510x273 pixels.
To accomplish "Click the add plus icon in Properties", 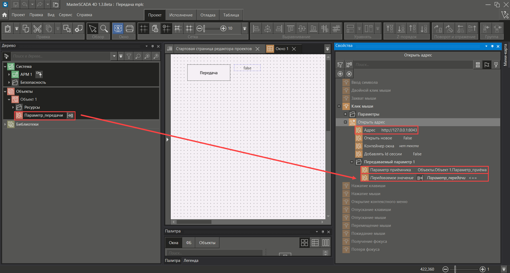I will pyautogui.click(x=340, y=74).
